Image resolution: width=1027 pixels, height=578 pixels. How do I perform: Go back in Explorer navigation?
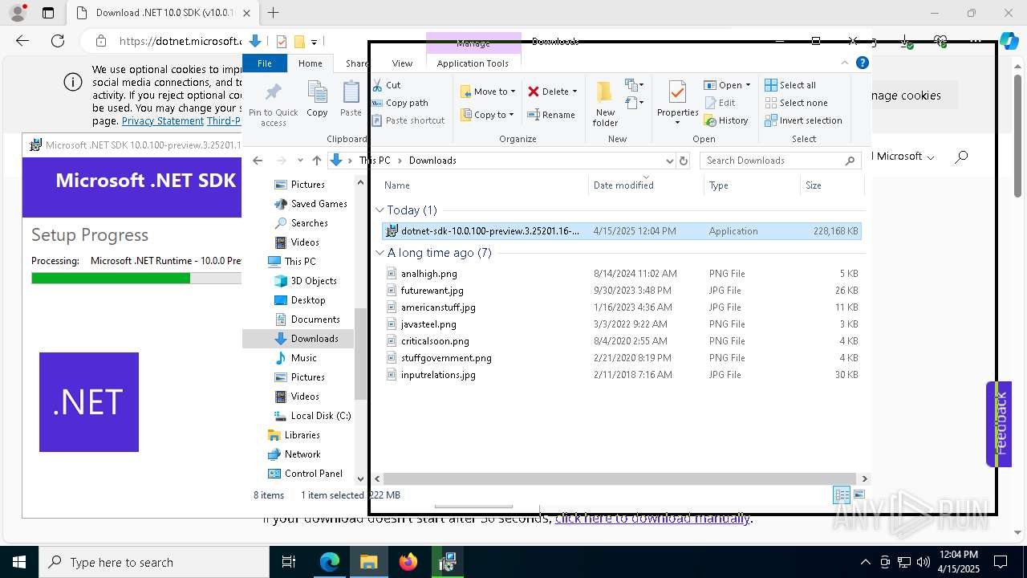click(258, 161)
